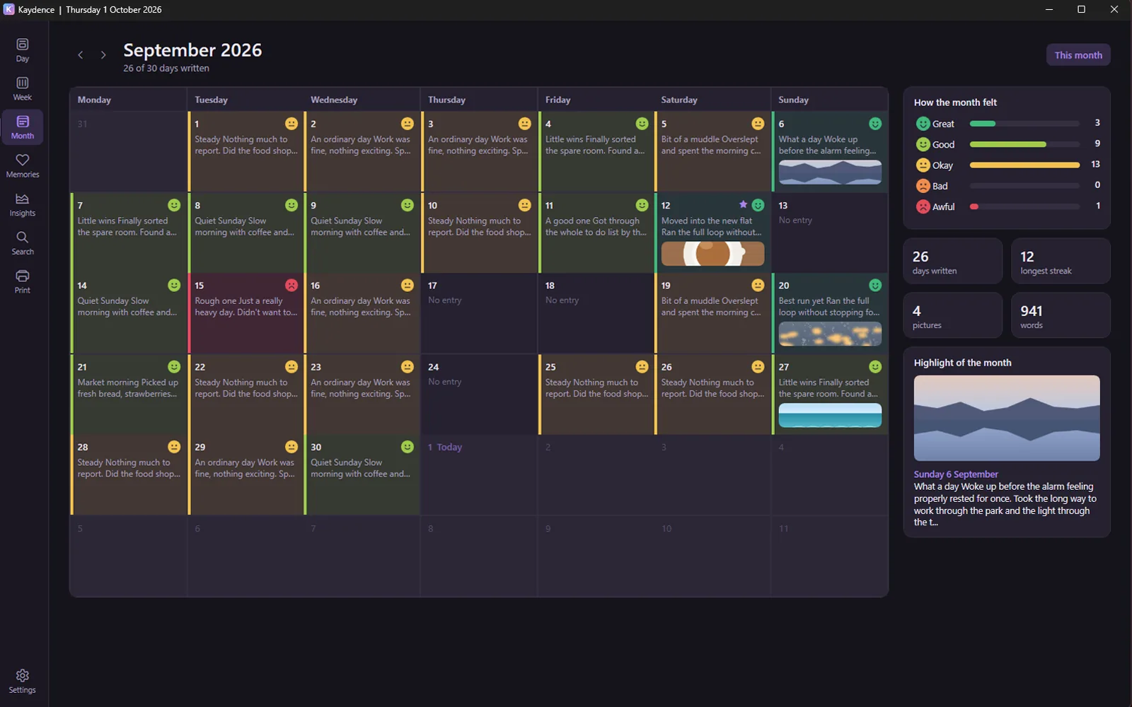Open the coffee photo on day 12
The height and width of the screenshot is (707, 1132).
712,254
